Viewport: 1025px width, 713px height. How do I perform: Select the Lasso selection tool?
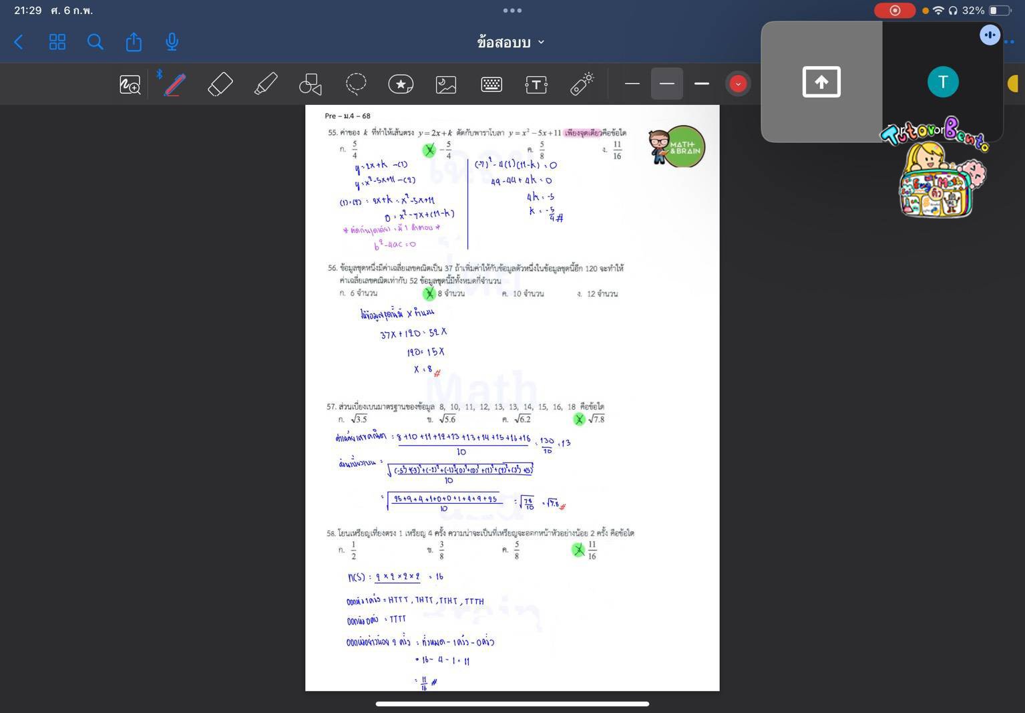[x=355, y=84]
